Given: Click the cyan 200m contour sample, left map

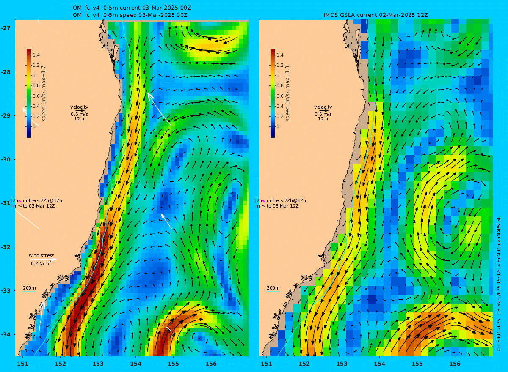Looking at the screenshot, I should [29, 292].
